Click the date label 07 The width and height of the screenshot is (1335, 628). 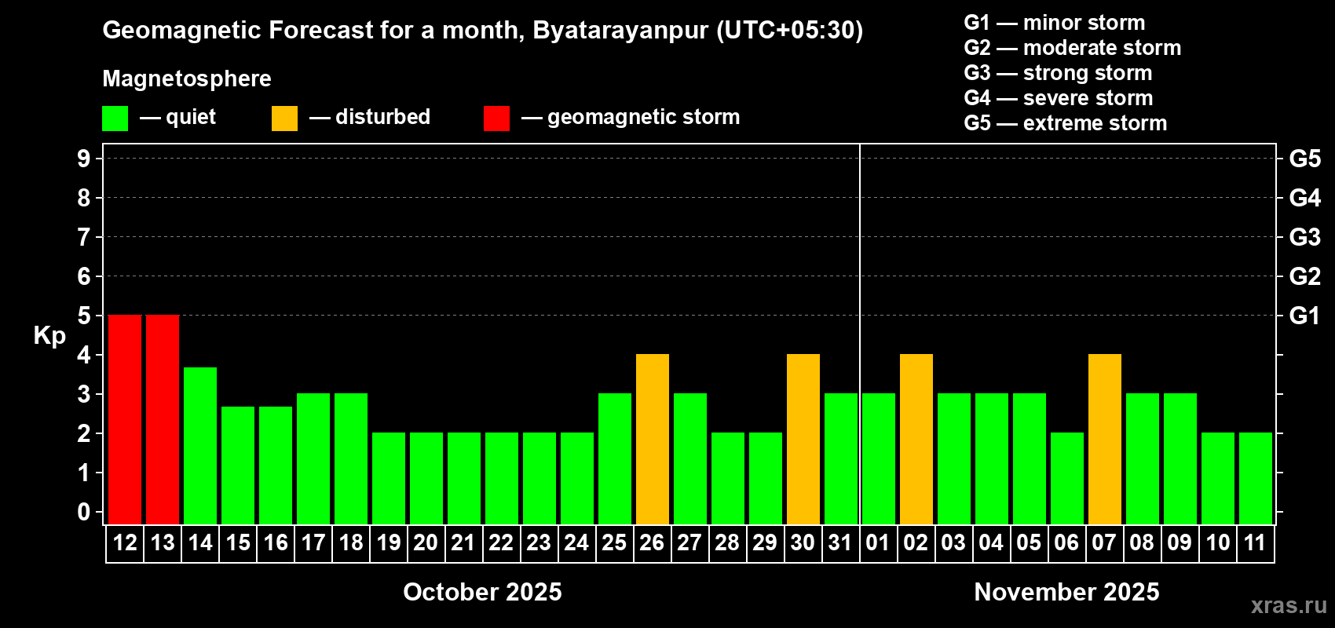coord(1104,542)
